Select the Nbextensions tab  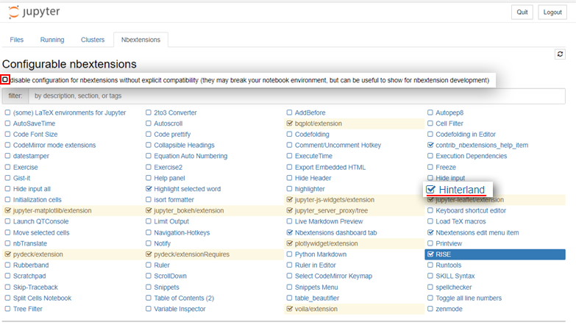tap(141, 40)
